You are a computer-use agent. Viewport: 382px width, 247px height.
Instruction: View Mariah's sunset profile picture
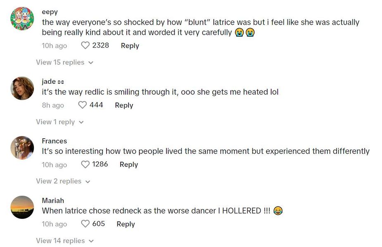click(x=22, y=207)
